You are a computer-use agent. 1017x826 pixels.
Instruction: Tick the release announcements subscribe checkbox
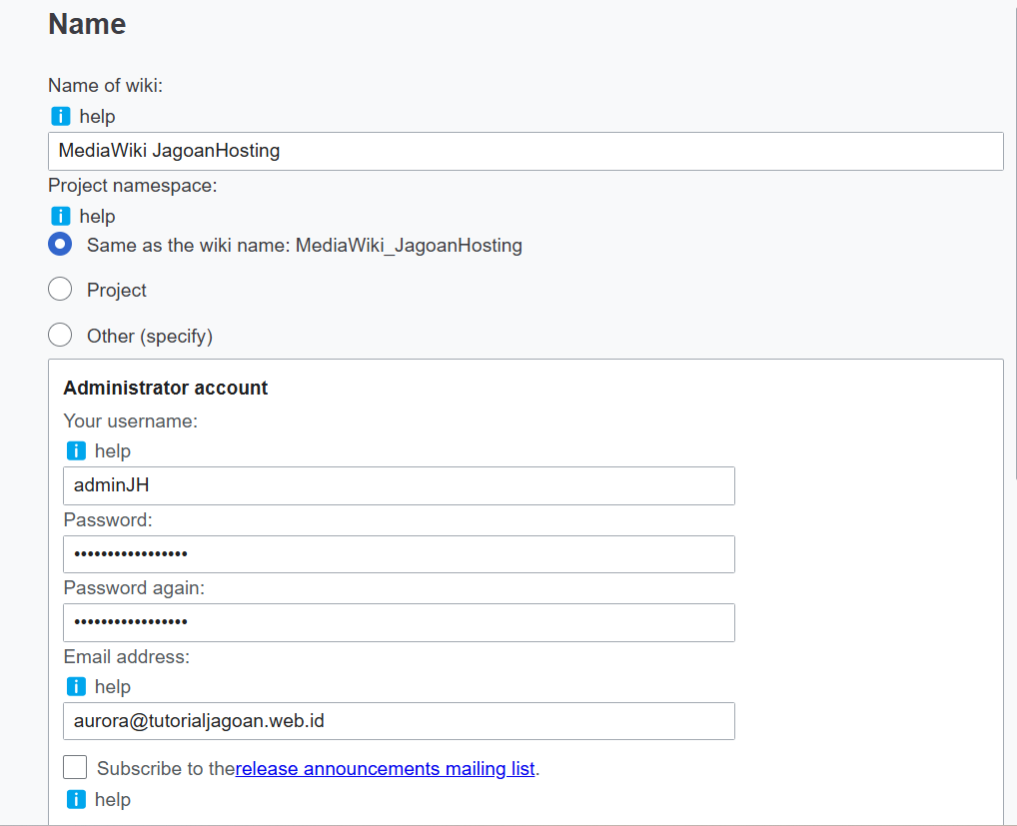[75, 767]
